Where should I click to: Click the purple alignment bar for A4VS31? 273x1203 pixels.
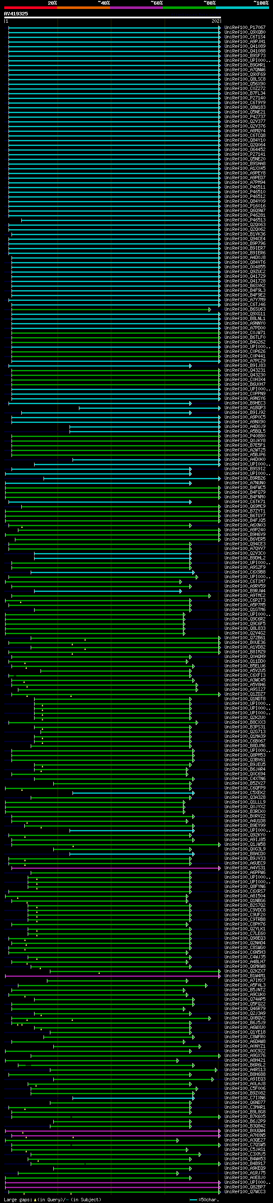click(x=115, y=868)
